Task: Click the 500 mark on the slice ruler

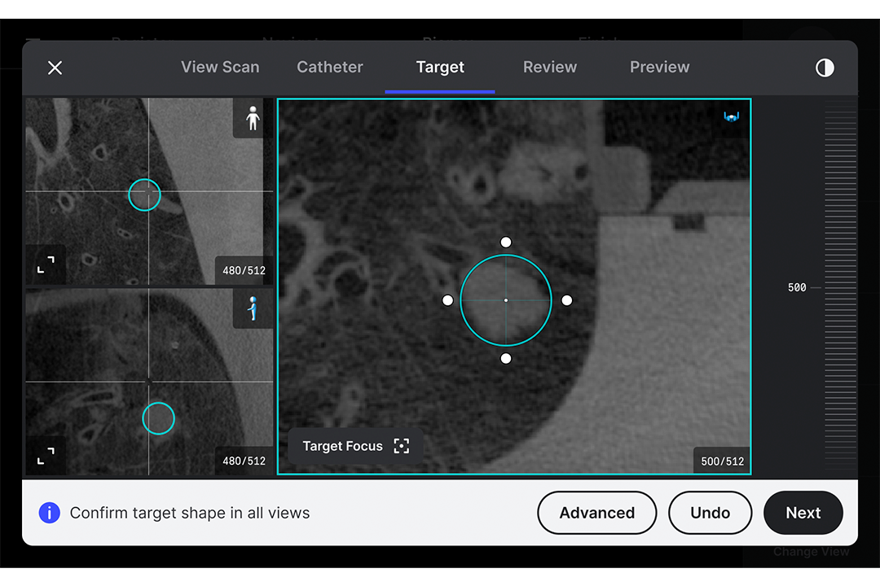Action: point(795,287)
